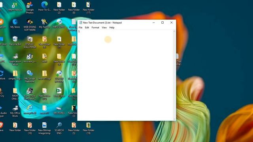Launch Google Photos from the desktop
Screen dimensions: 253x142
tap(30, 8)
